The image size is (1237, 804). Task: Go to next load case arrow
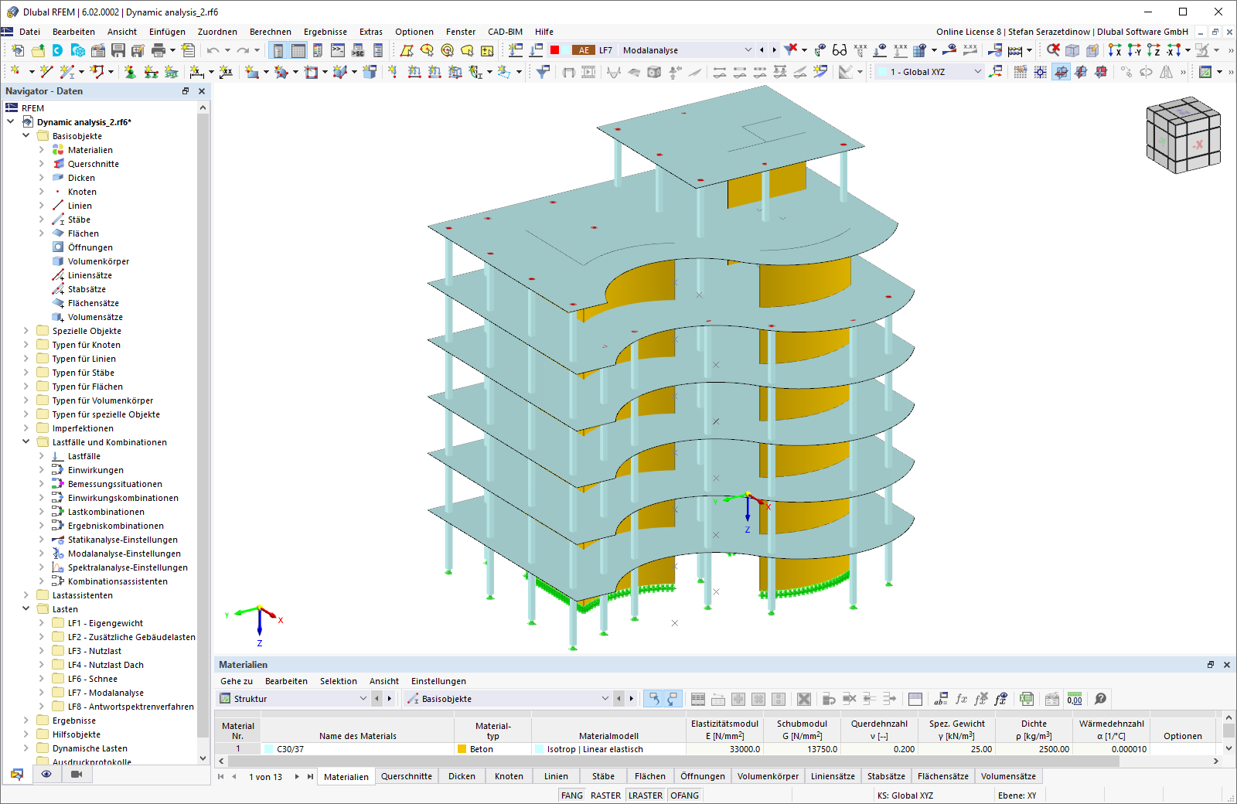pos(774,50)
